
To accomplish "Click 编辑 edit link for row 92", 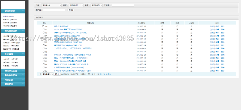I will click(x=217, y=52).
